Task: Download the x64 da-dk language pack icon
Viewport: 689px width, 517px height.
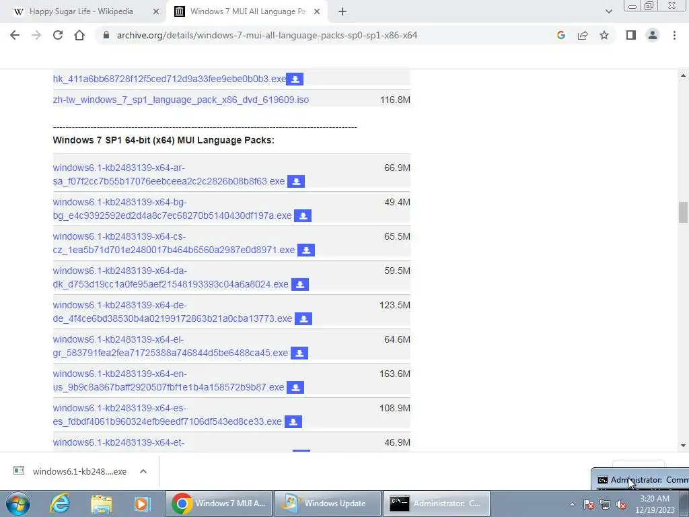Action: click(x=300, y=285)
